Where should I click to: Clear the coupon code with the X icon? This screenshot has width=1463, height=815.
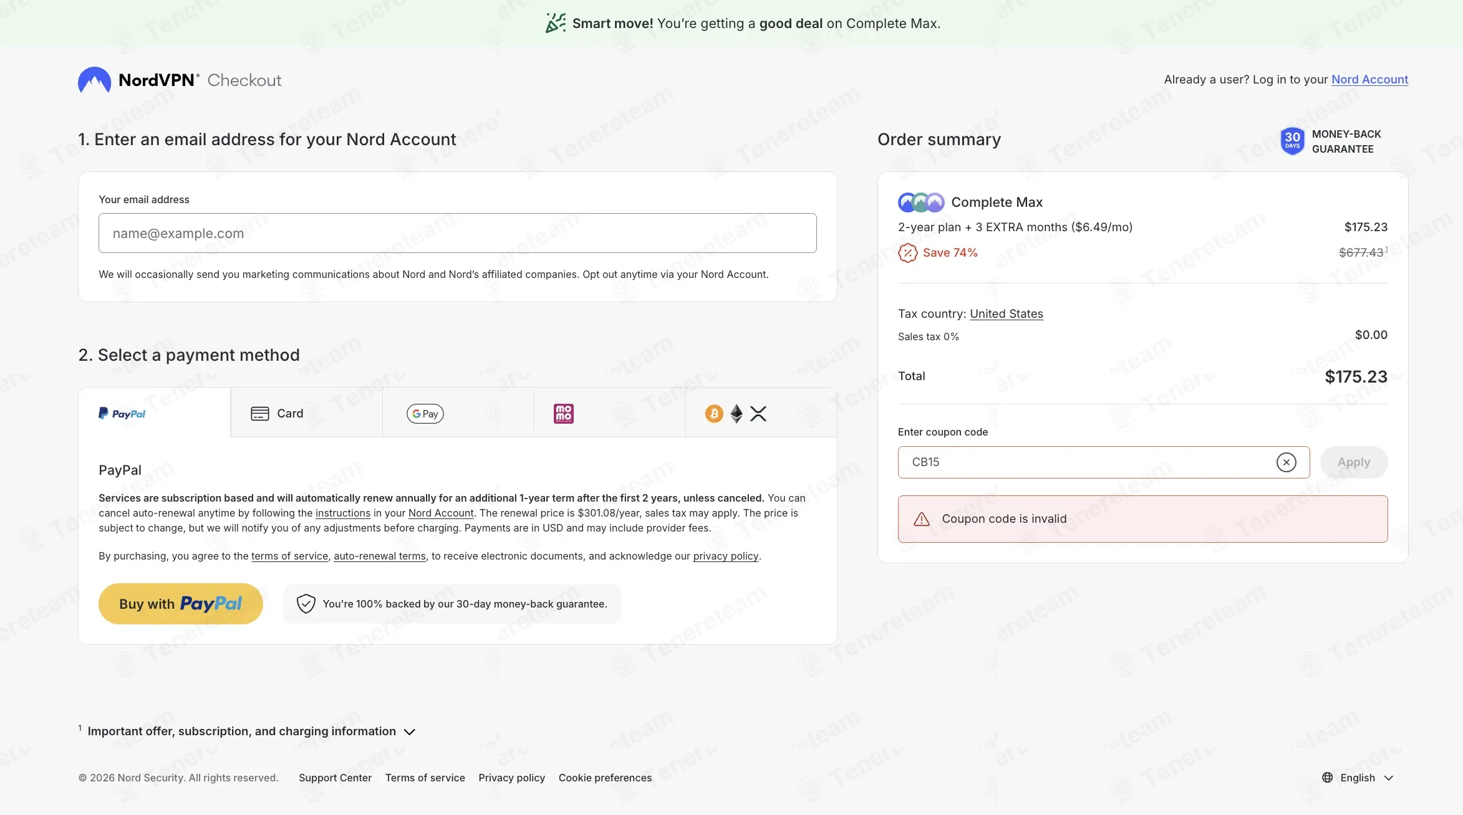coord(1286,462)
